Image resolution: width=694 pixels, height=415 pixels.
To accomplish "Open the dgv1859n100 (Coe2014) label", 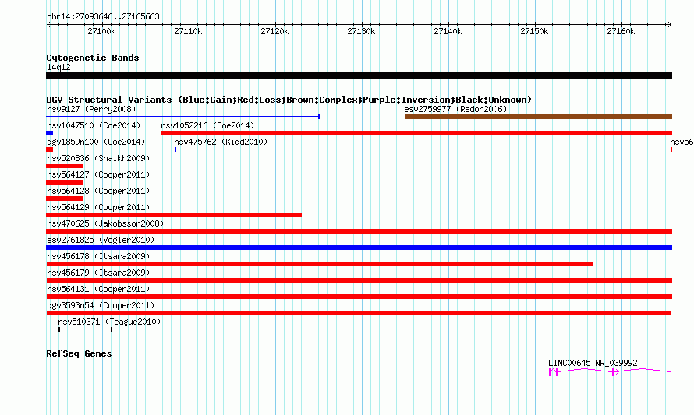I will pyautogui.click(x=96, y=142).
